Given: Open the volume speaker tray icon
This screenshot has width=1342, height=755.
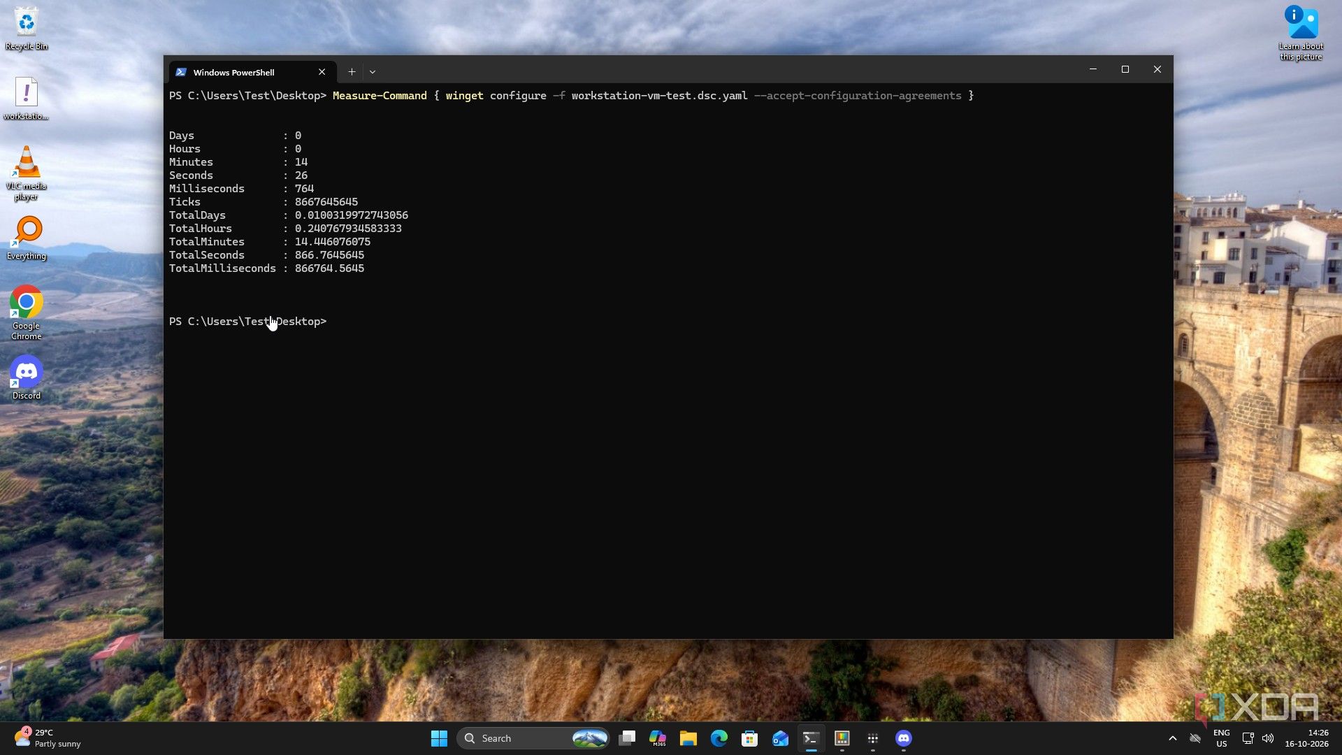Looking at the screenshot, I should pos(1268,738).
